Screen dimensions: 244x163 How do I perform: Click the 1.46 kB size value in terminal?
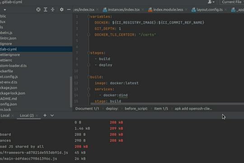coord(82,129)
